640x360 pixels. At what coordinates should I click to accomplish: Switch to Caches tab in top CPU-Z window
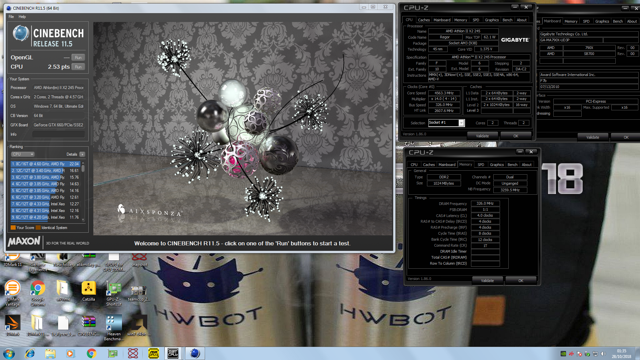point(424,20)
